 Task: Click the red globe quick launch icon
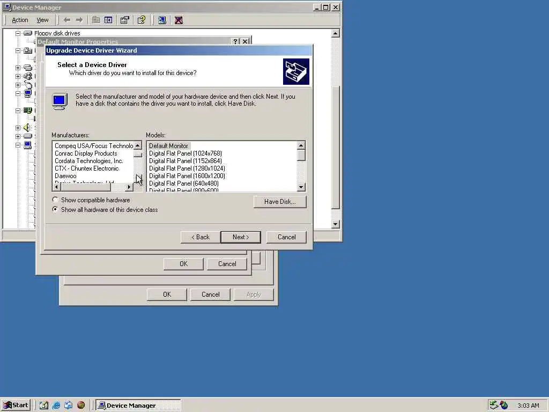[x=81, y=406]
